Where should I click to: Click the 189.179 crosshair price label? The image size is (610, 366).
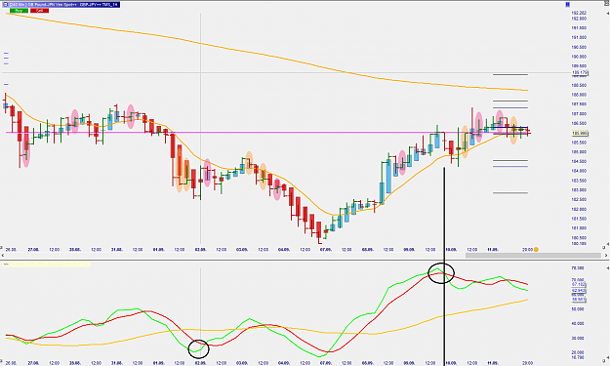tap(580, 73)
